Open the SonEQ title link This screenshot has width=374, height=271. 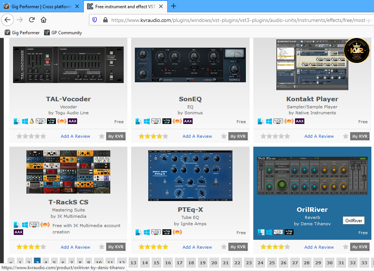[x=190, y=99]
